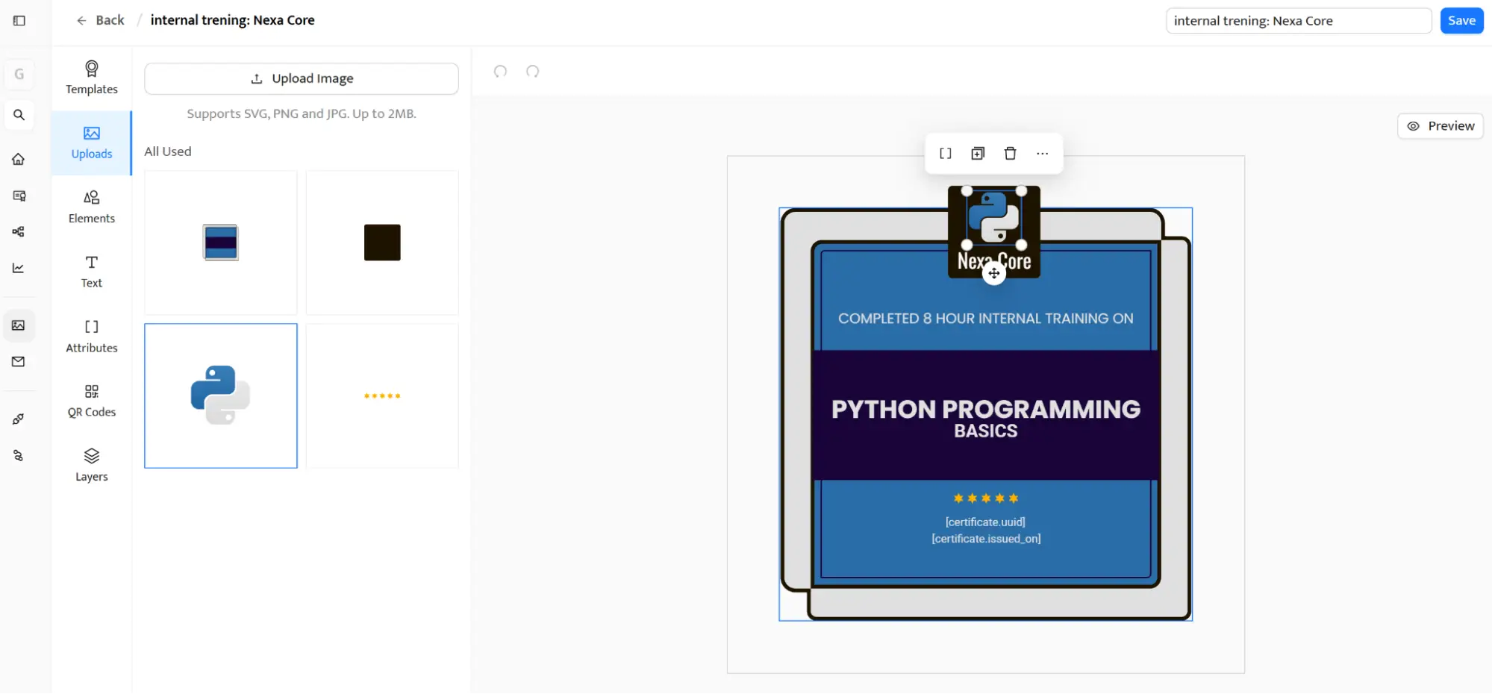Select the '[certificate.issued_on]' placeholder text
1492x694 pixels.
click(986, 539)
